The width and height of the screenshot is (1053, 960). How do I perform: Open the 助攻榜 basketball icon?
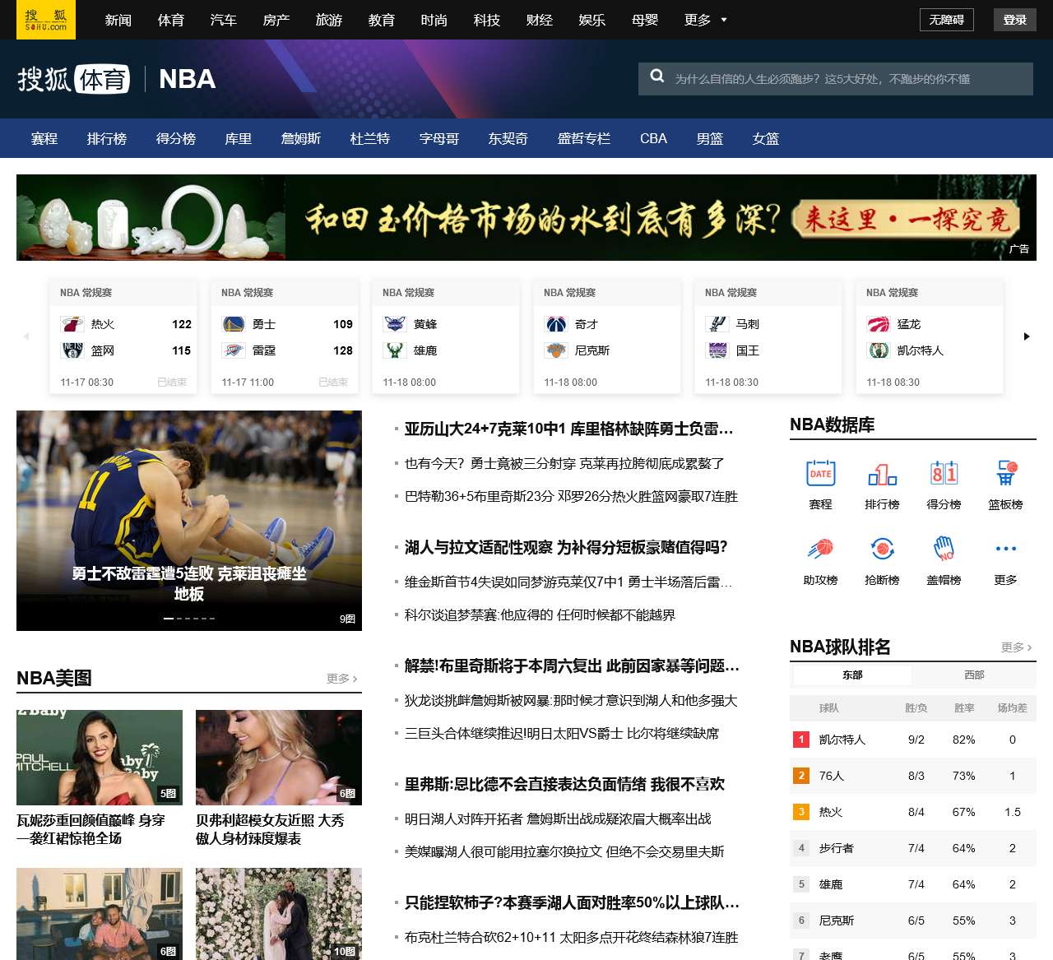pos(820,549)
